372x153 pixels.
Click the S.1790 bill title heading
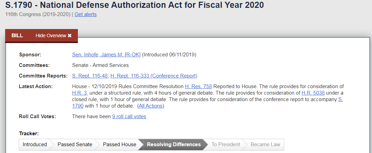[135, 5]
